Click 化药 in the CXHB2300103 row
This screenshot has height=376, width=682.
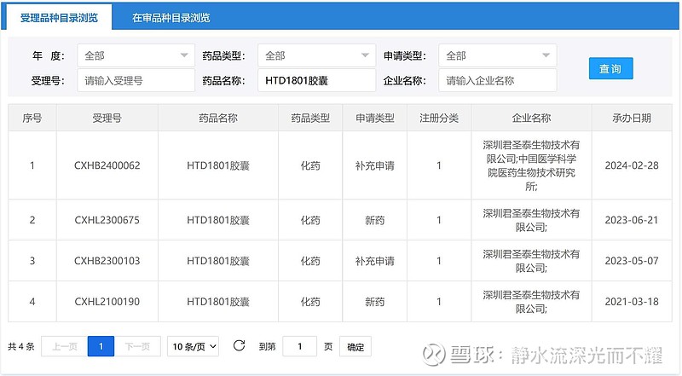click(x=310, y=261)
